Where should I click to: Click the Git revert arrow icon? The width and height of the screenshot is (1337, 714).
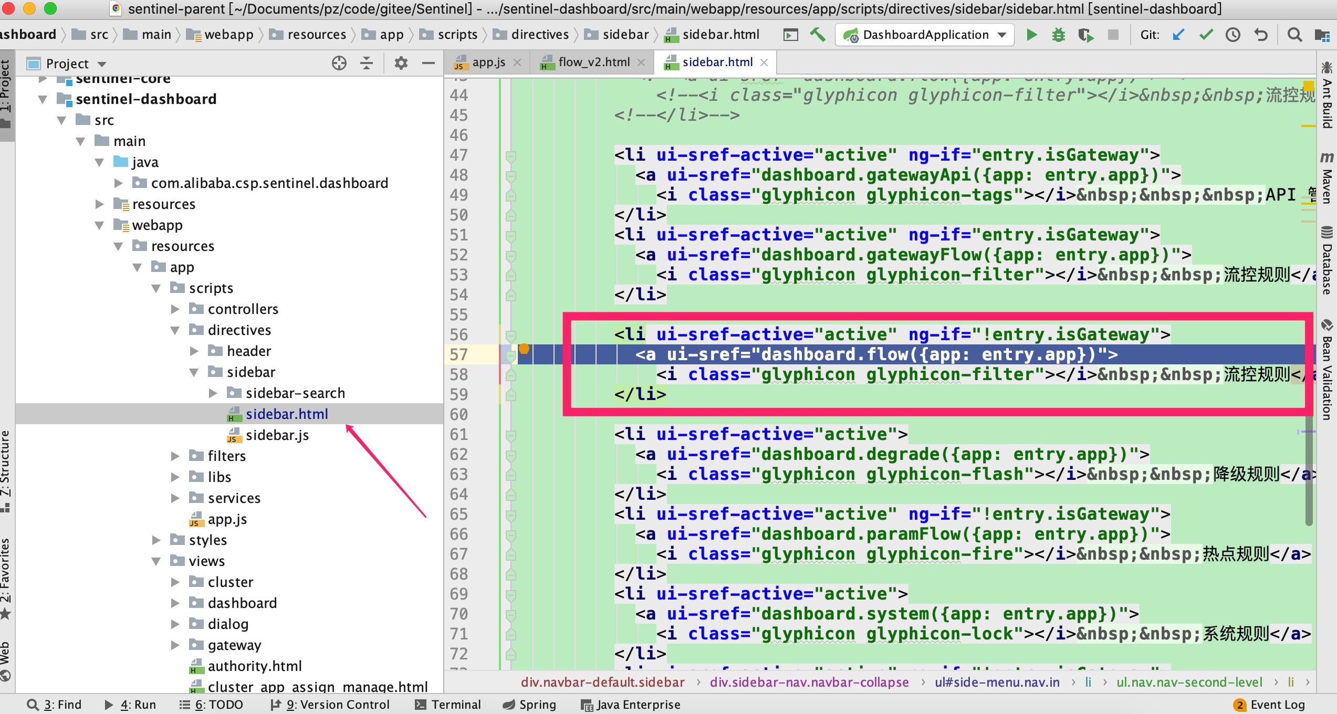click(1261, 35)
